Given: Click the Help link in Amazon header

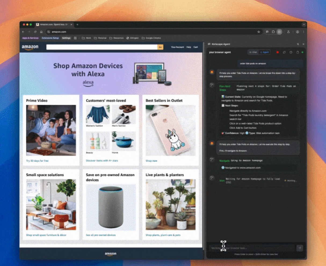Looking at the screenshot, I should 189,47.
